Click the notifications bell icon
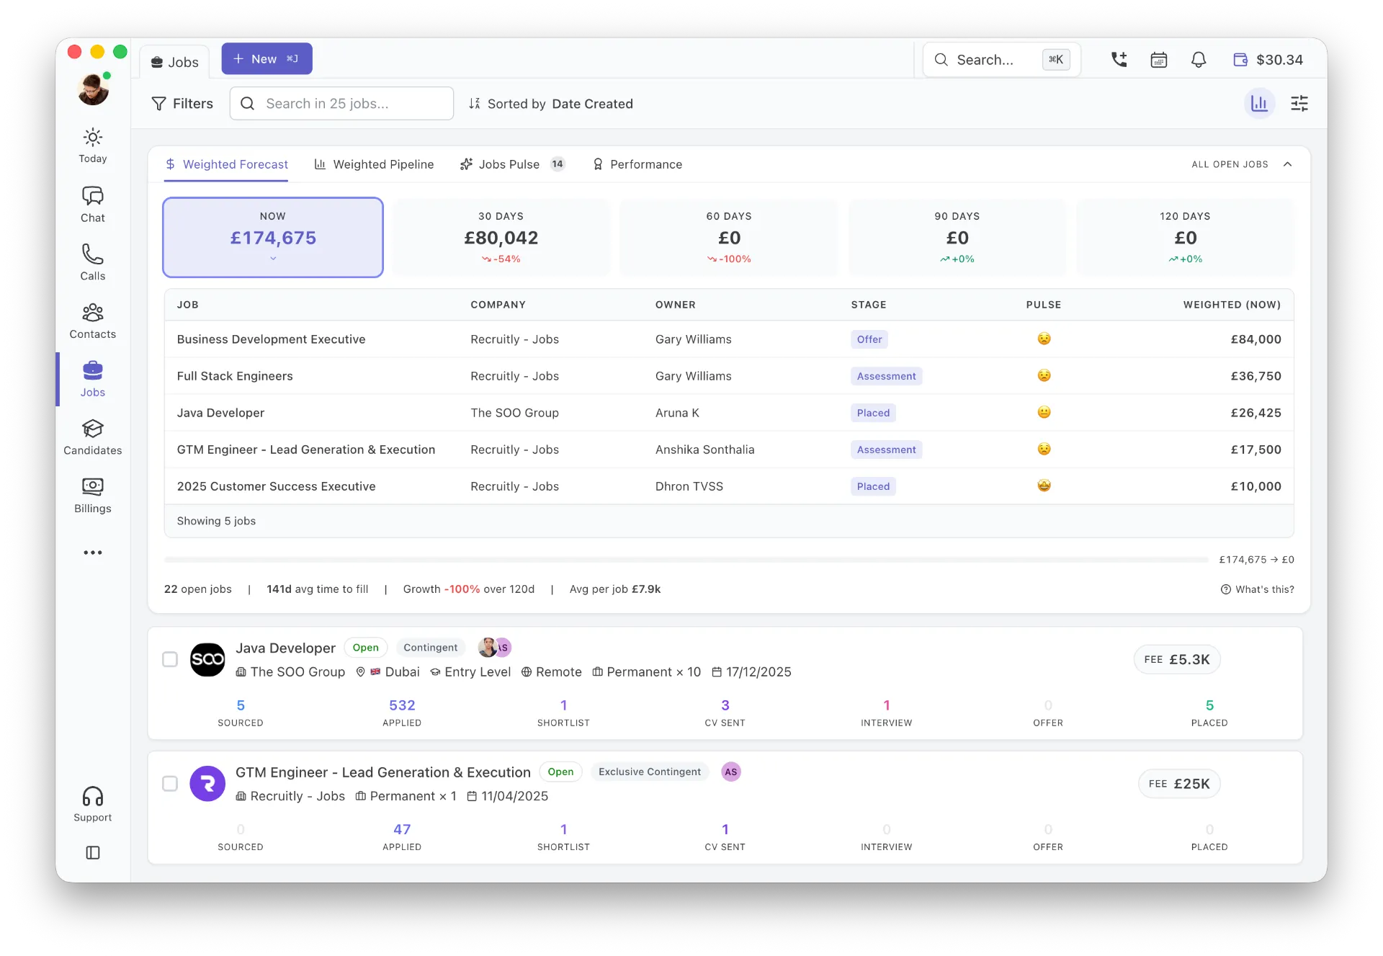The image size is (1383, 956). 1198,60
